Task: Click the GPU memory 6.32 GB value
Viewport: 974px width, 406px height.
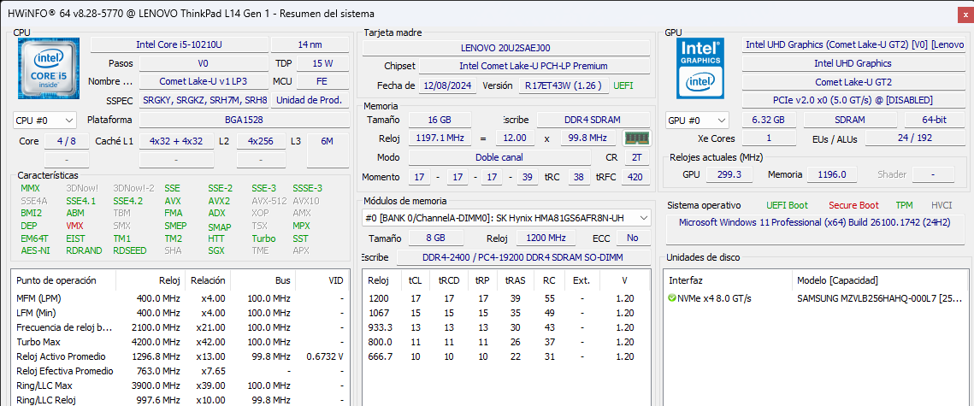Action: 769,120
